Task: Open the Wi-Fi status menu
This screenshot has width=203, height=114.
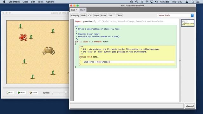Action: click(x=147, y=2)
